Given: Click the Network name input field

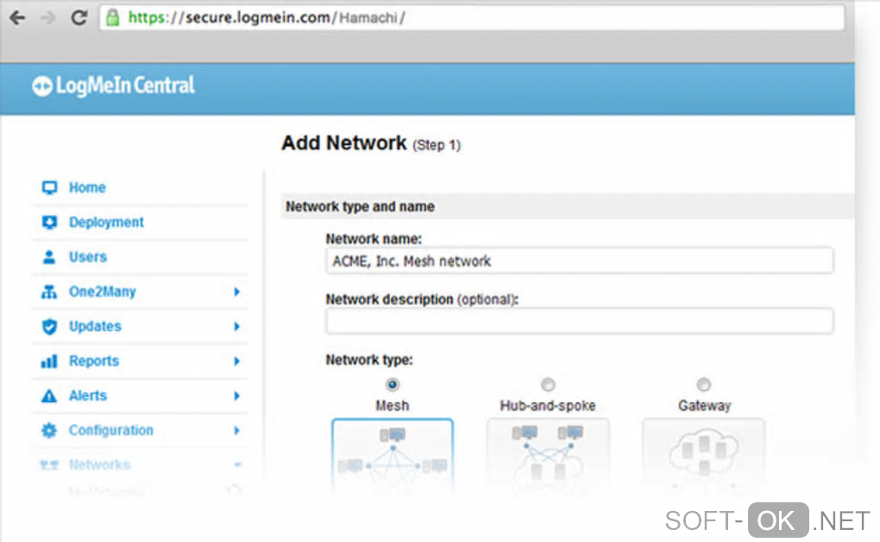Looking at the screenshot, I should 579,262.
